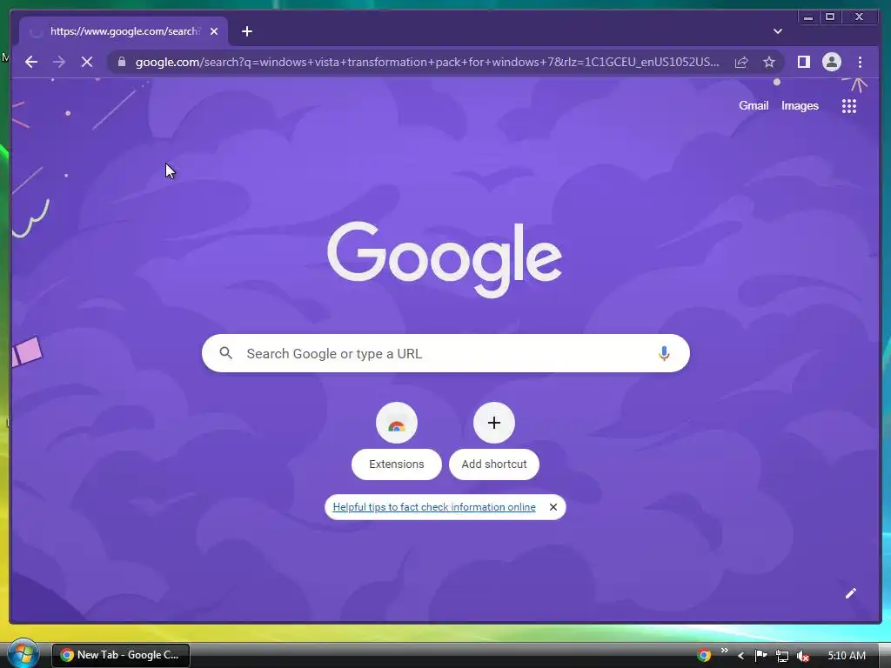View site security lock info

pyautogui.click(x=122, y=62)
